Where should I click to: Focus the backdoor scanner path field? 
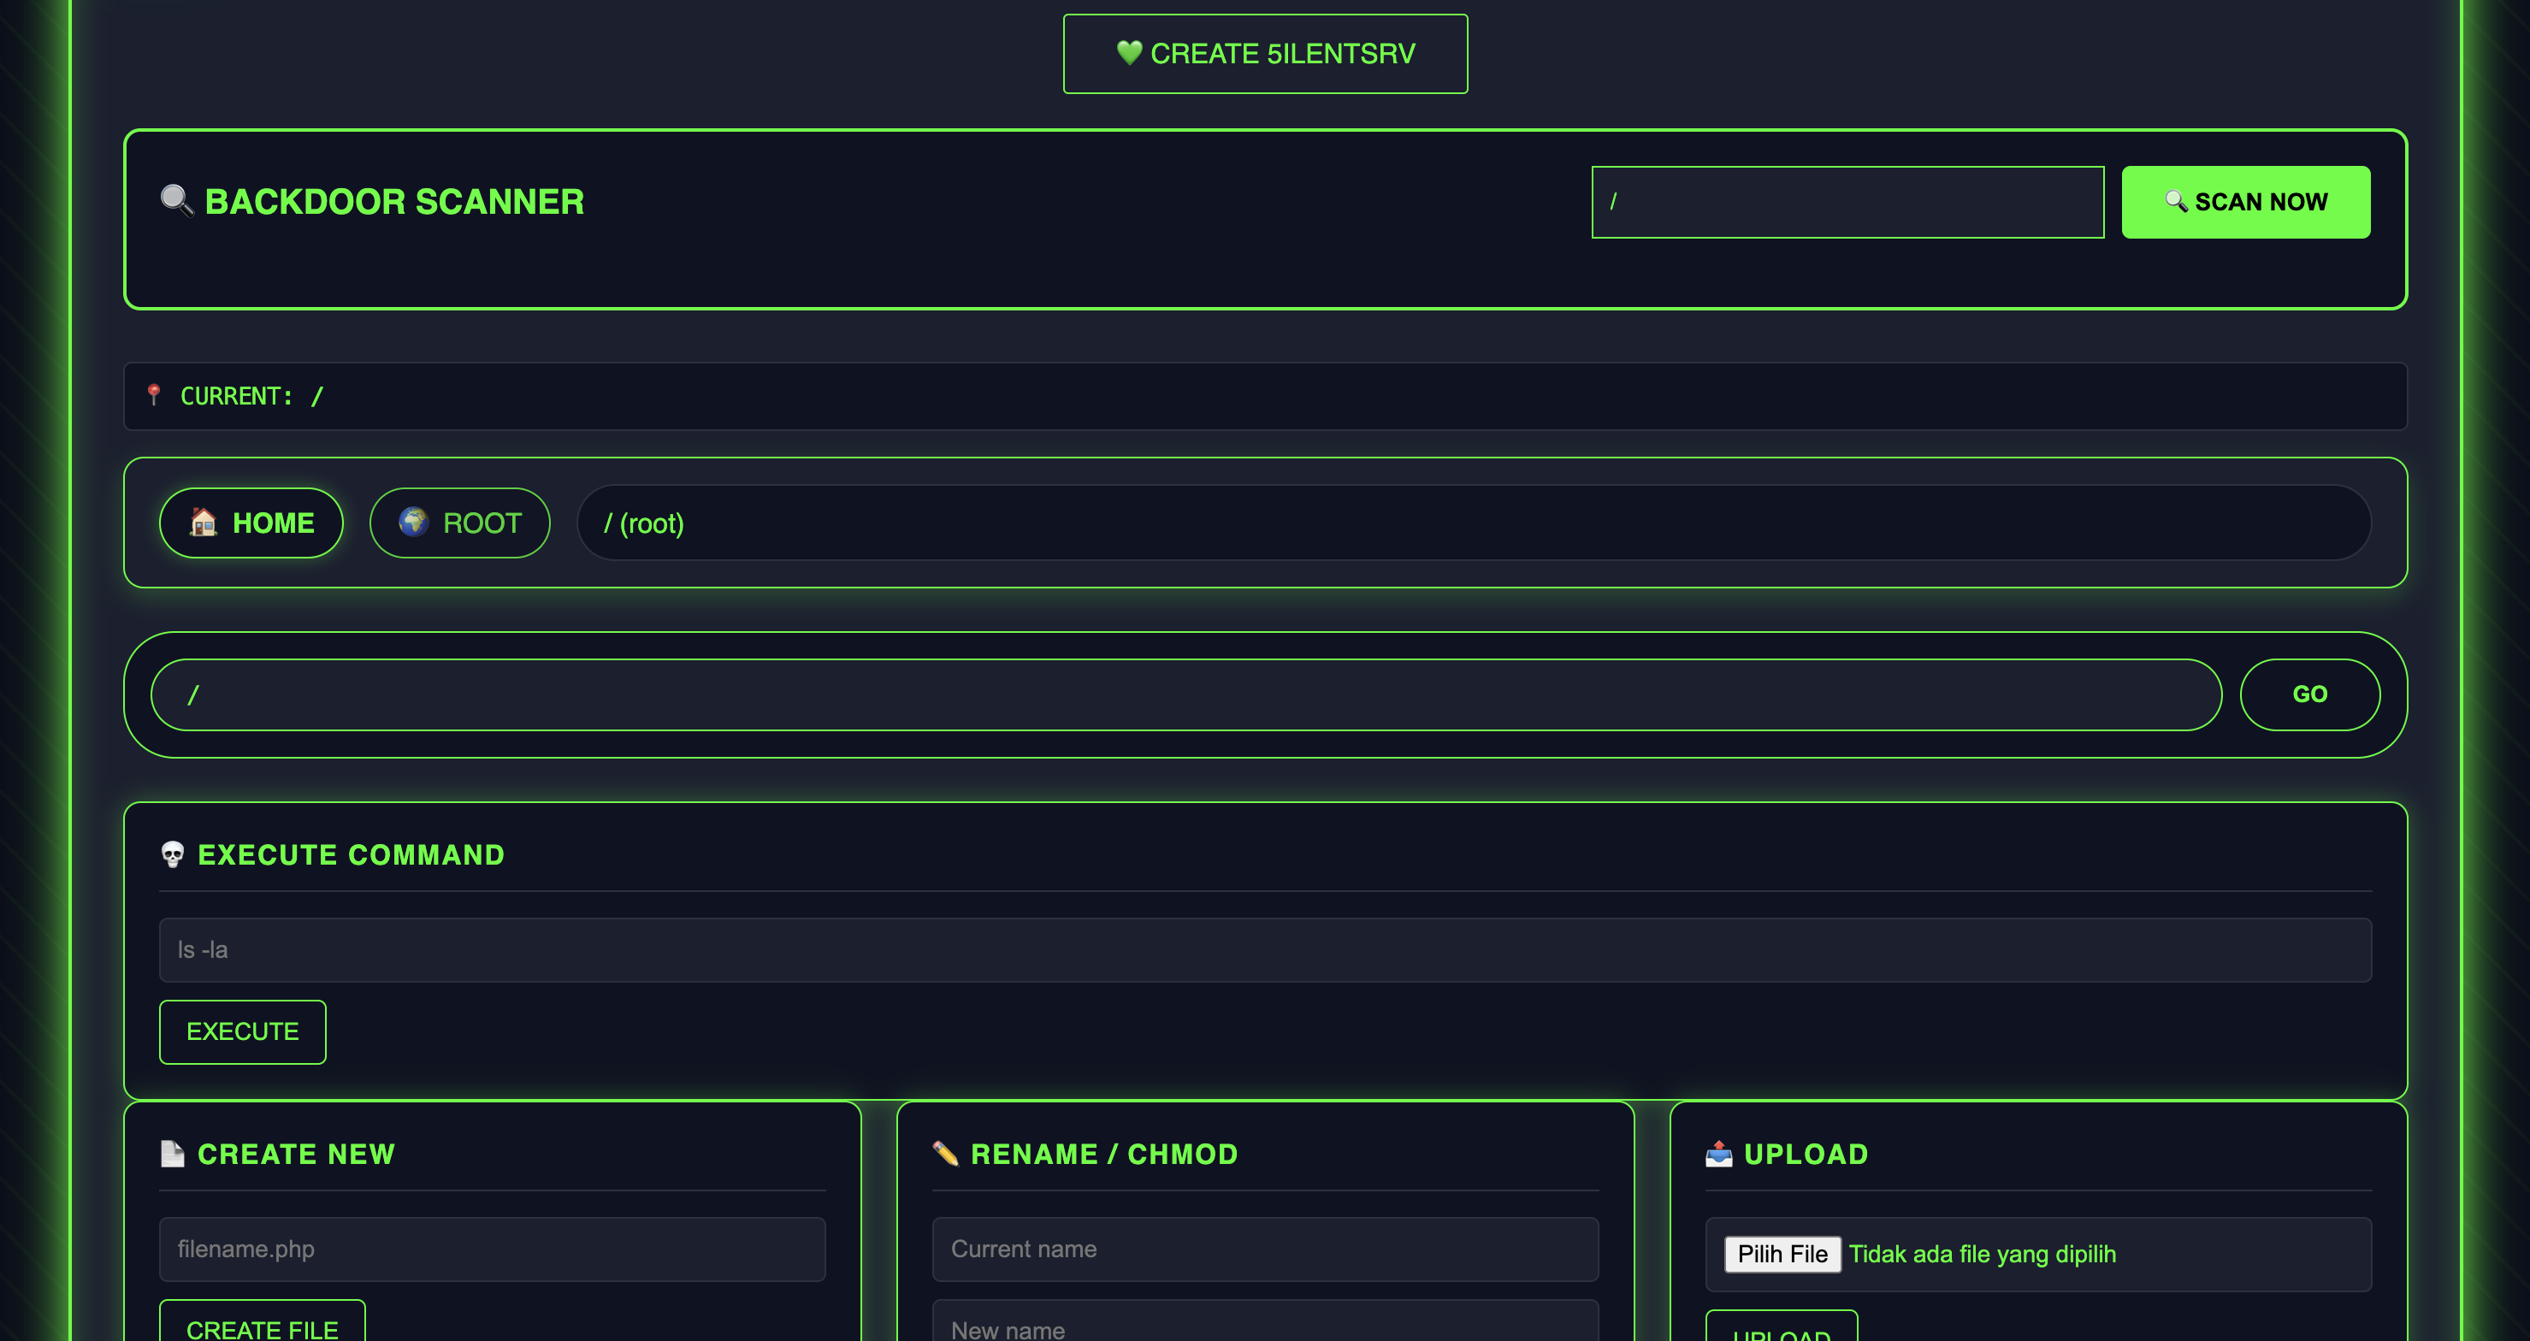point(1847,202)
